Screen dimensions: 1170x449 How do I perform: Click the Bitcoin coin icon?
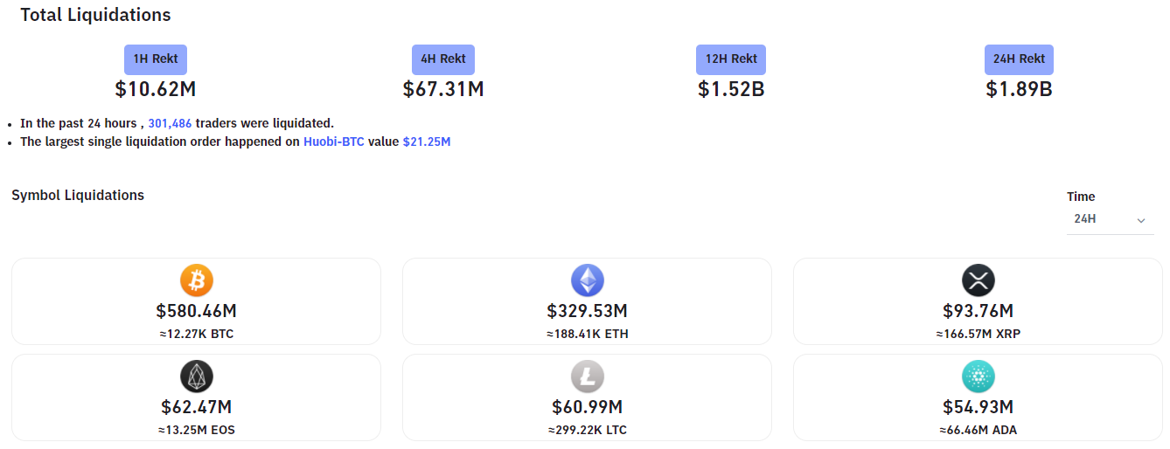click(x=197, y=280)
